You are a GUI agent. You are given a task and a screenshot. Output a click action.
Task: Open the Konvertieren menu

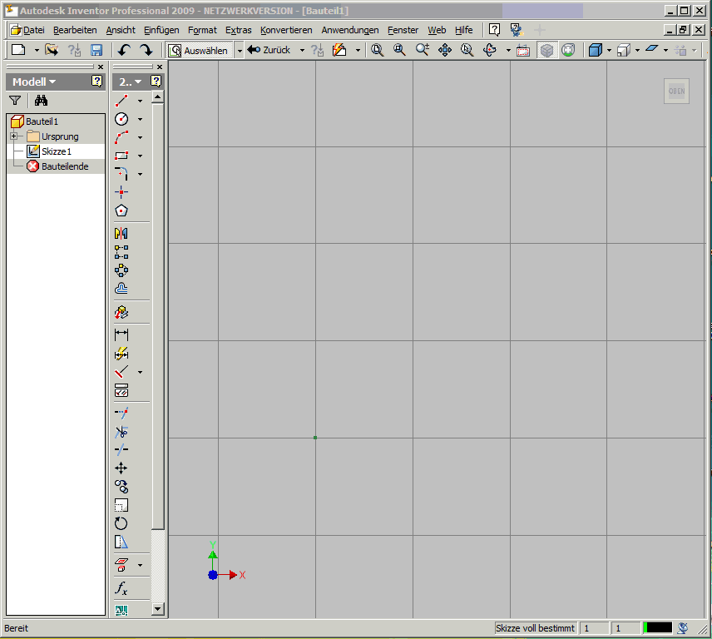pyautogui.click(x=285, y=30)
